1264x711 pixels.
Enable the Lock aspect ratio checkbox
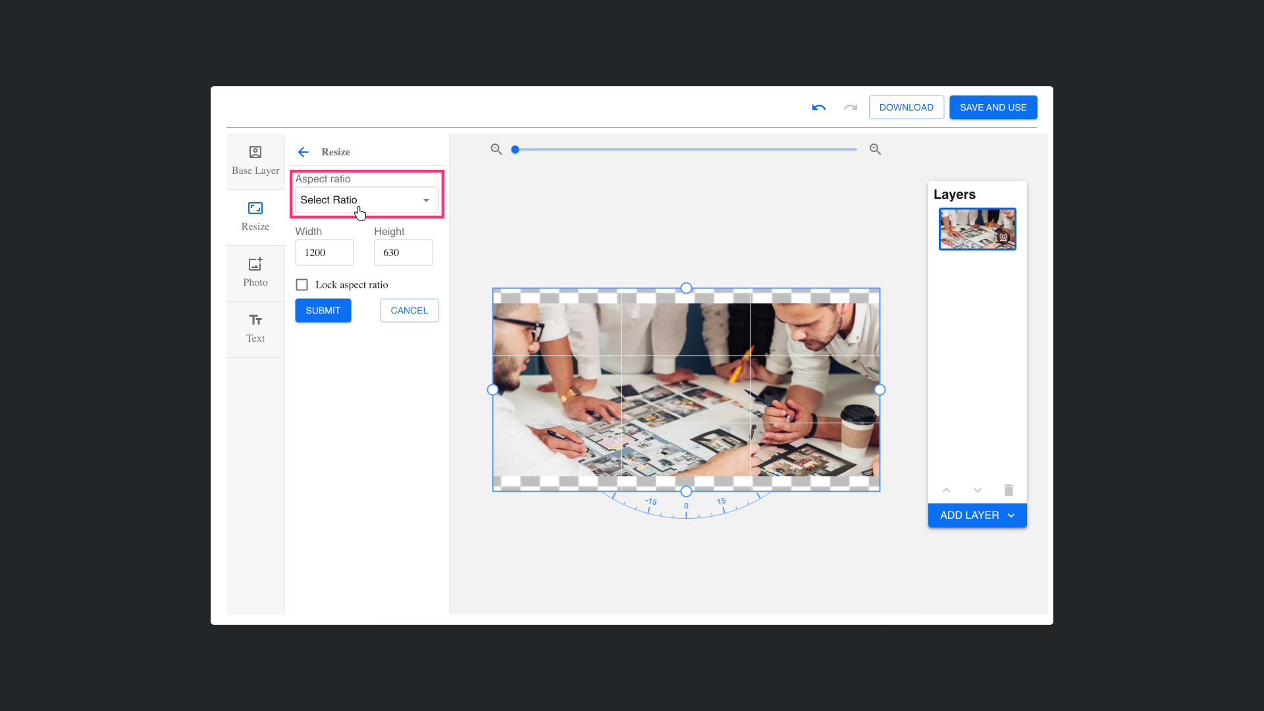[302, 285]
